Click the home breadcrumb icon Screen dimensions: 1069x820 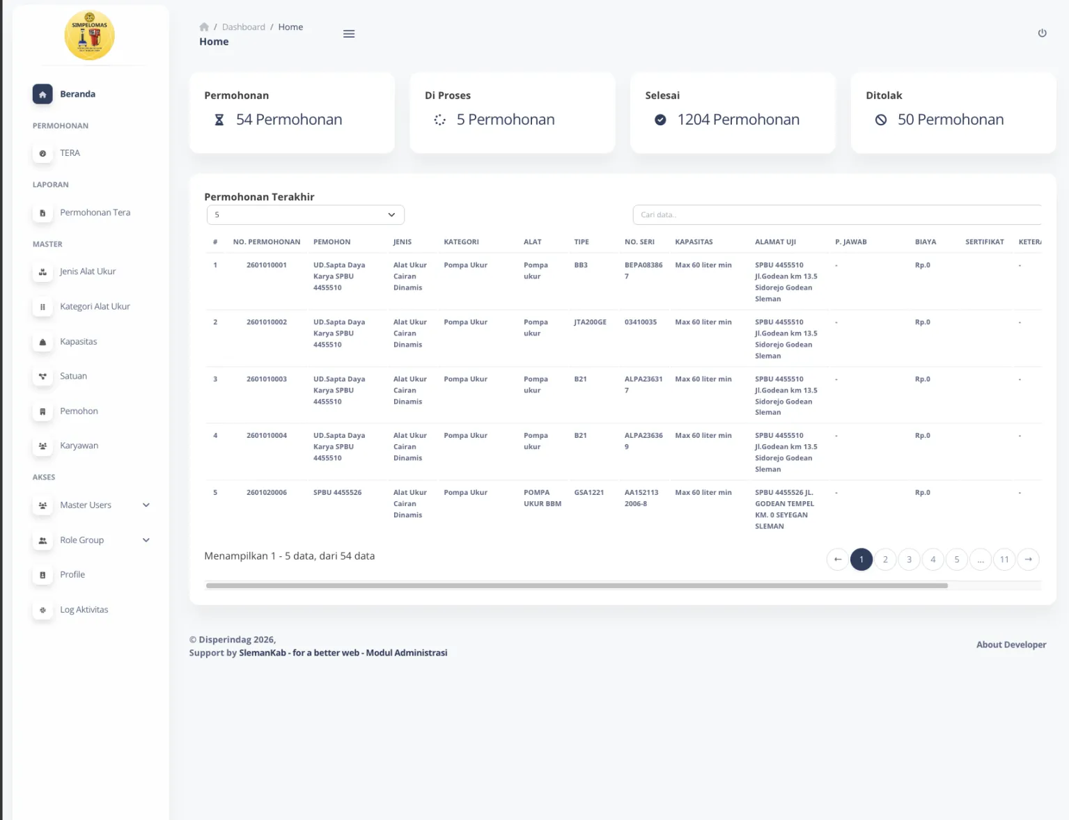(204, 27)
